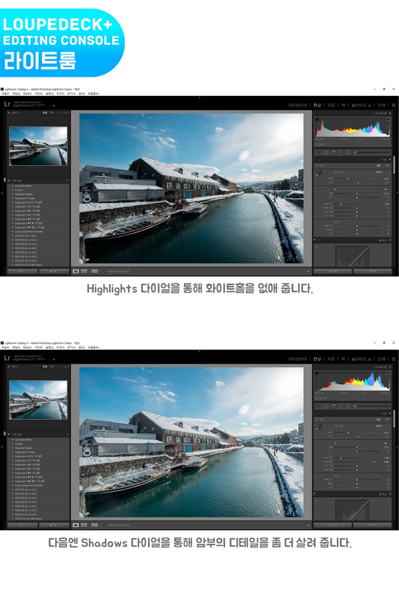
Task: Open the 보기(V) menu in upper window
Action: click(71, 94)
